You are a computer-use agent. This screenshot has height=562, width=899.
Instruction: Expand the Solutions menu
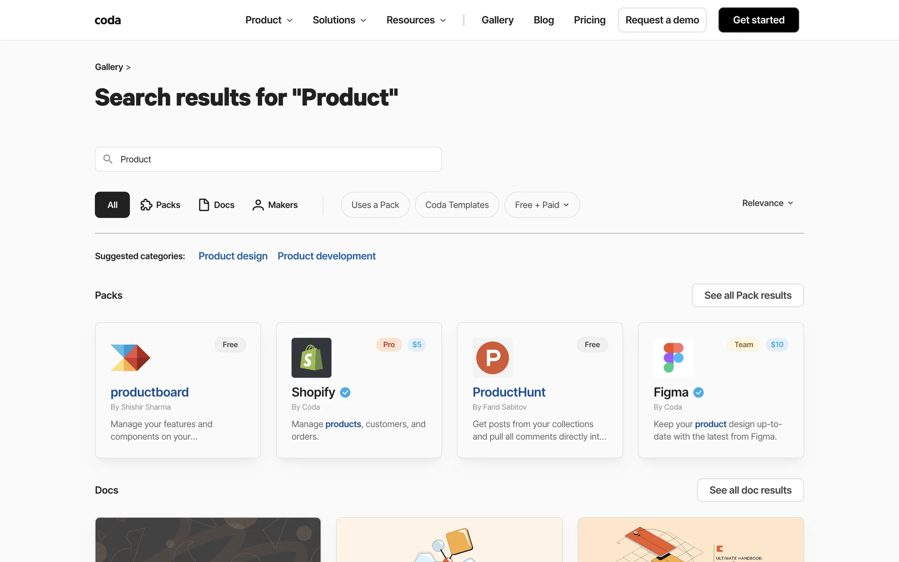[x=339, y=20]
